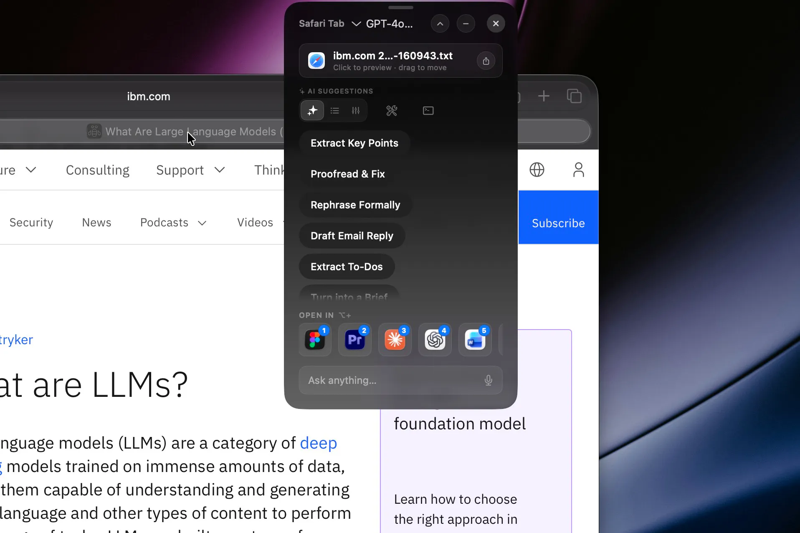Click the blue Subscribe button
Screen dimensions: 800x533
point(558,218)
